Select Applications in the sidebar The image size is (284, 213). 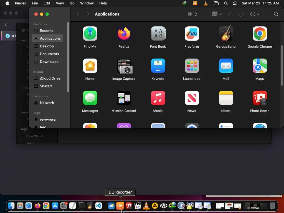pos(47,38)
